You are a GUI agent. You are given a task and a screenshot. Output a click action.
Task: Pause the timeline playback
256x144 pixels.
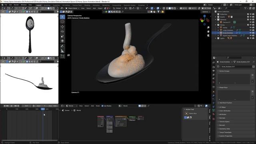click(12, 106)
